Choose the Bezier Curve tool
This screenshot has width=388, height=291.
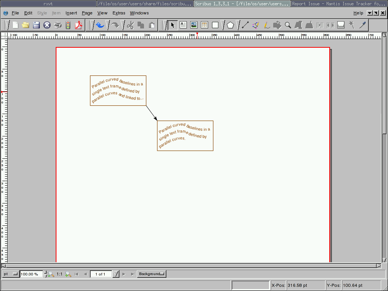click(255, 25)
